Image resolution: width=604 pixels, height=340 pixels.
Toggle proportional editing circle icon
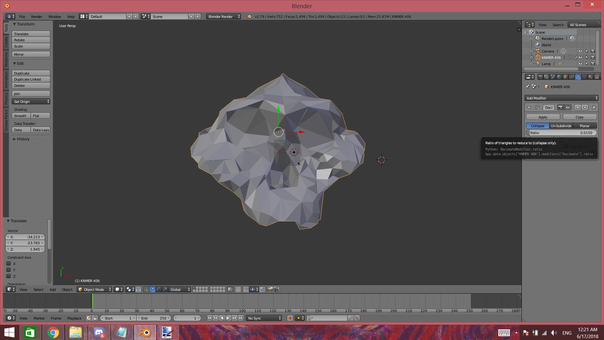[x=238, y=289]
